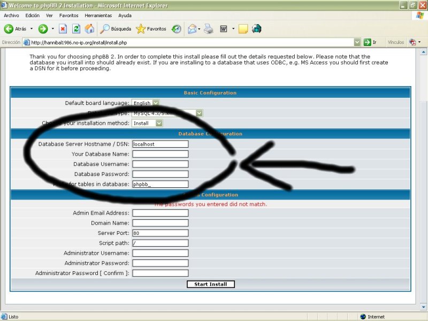Click the Domain Name field
428x321 pixels.
point(160,223)
